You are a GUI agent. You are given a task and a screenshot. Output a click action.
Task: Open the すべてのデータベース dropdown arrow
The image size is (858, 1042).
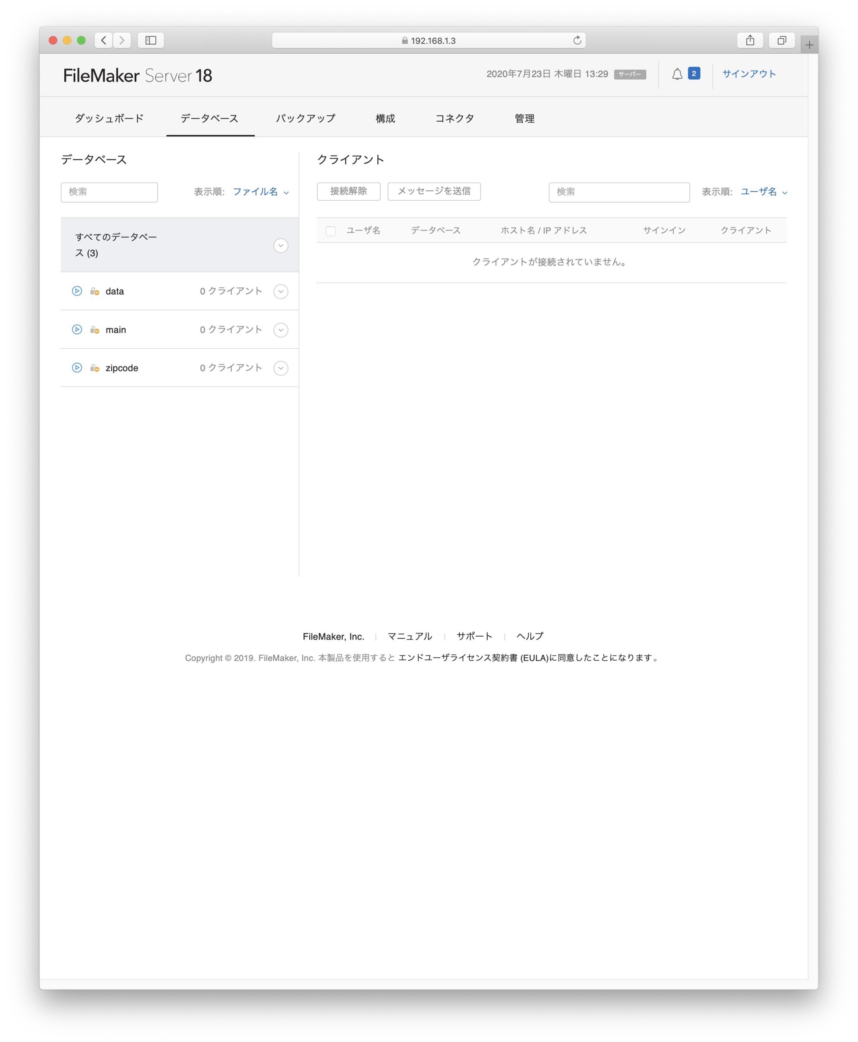tap(281, 246)
